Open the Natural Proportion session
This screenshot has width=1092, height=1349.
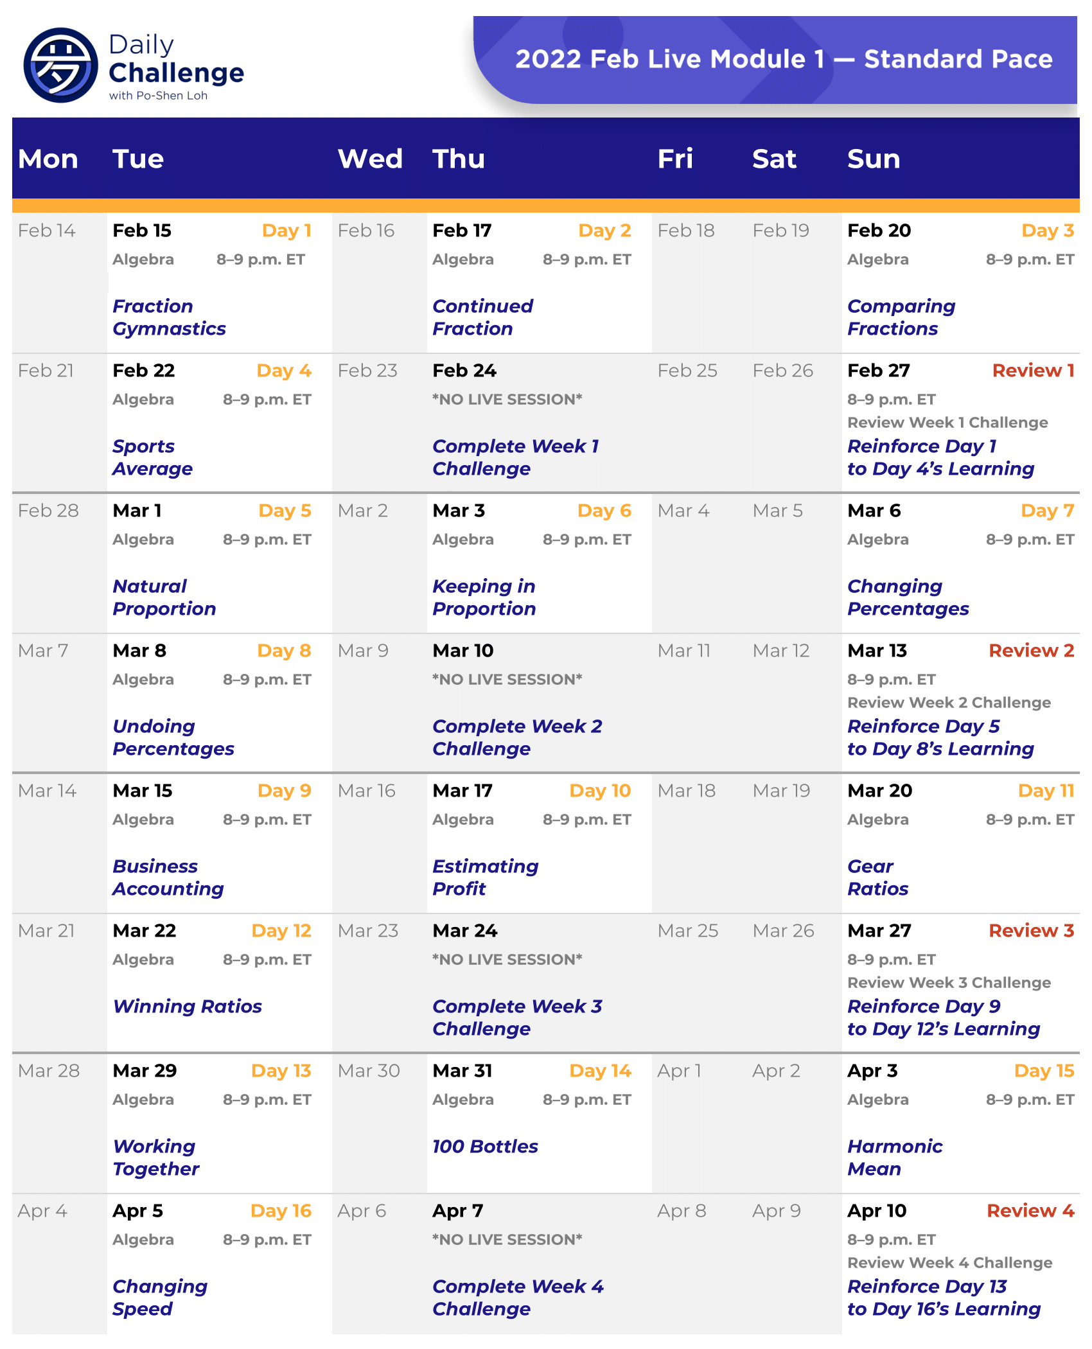164,597
